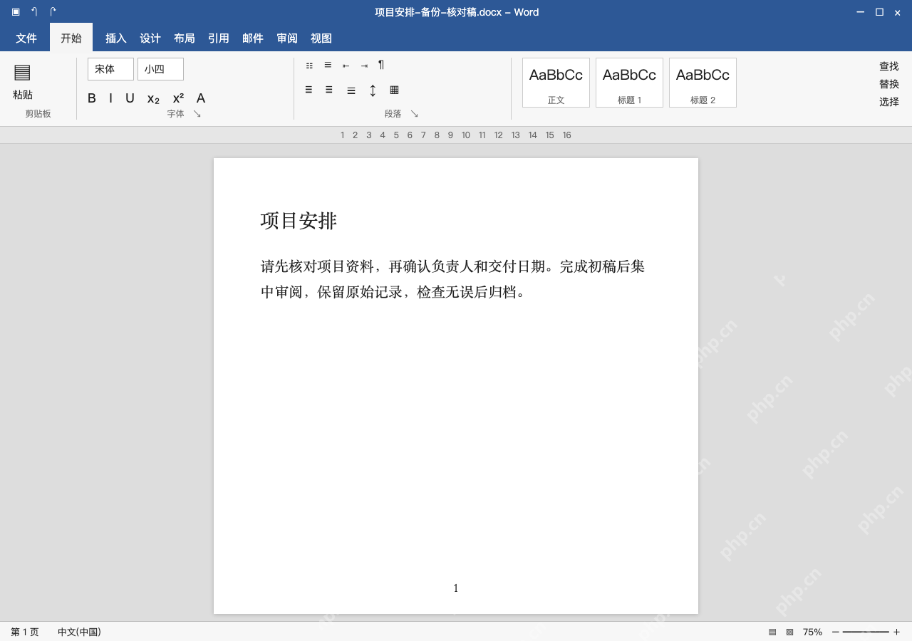
Task: Decrease the paragraph indent
Action: tap(346, 66)
